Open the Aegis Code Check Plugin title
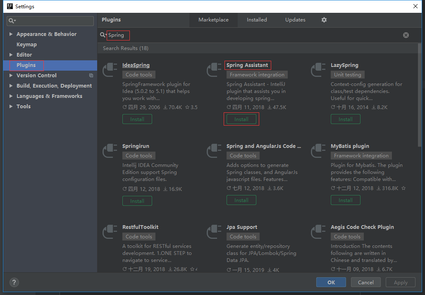 pos(362,227)
